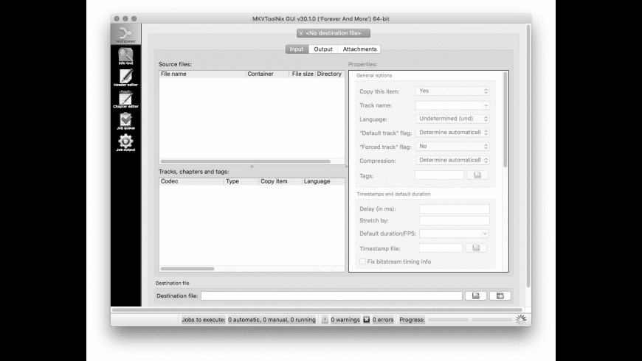Focus the Timestamp file field
642x361 pixels.
pyautogui.click(x=441, y=248)
